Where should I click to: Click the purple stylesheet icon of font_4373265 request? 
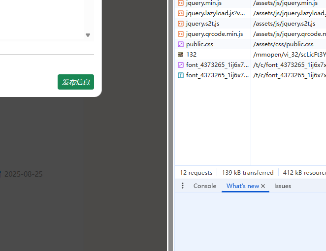click(x=181, y=65)
